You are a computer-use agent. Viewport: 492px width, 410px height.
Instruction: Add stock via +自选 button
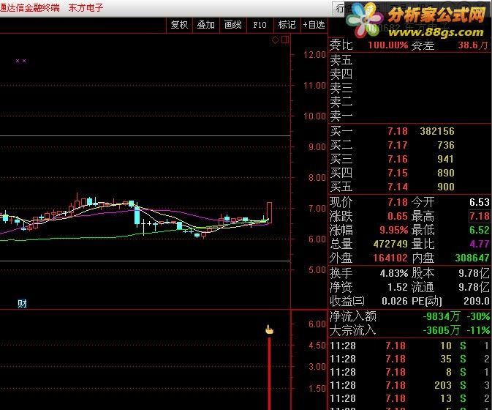(x=314, y=25)
